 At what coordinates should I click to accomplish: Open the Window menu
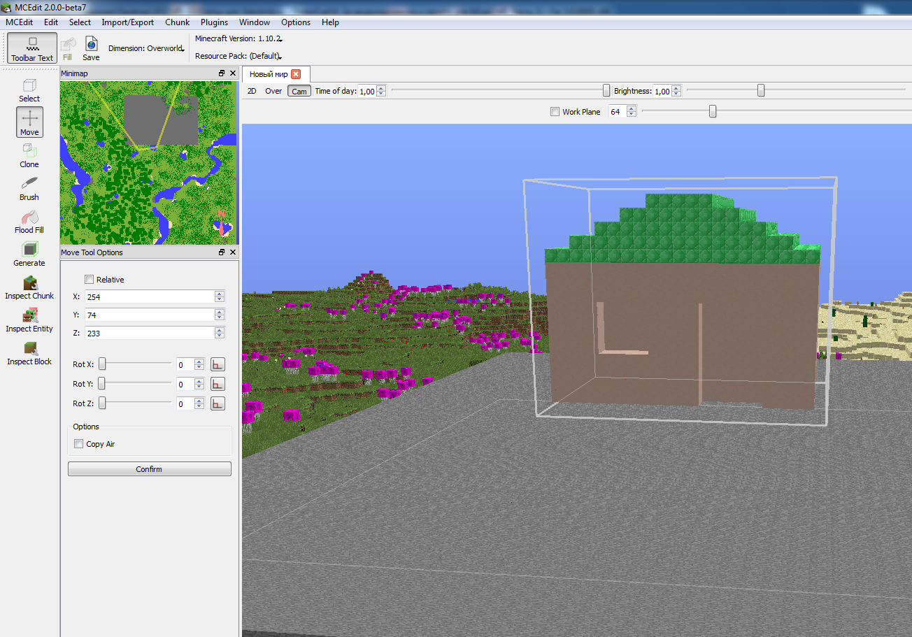pyautogui.click(x=255, y=22)
